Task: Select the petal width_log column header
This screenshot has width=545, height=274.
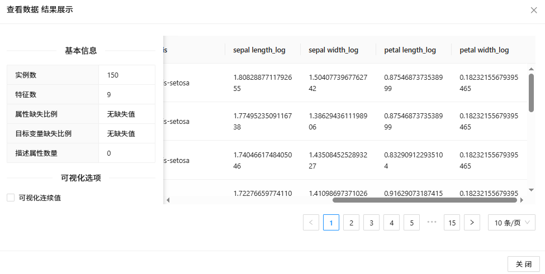Action: pos(484,50)
